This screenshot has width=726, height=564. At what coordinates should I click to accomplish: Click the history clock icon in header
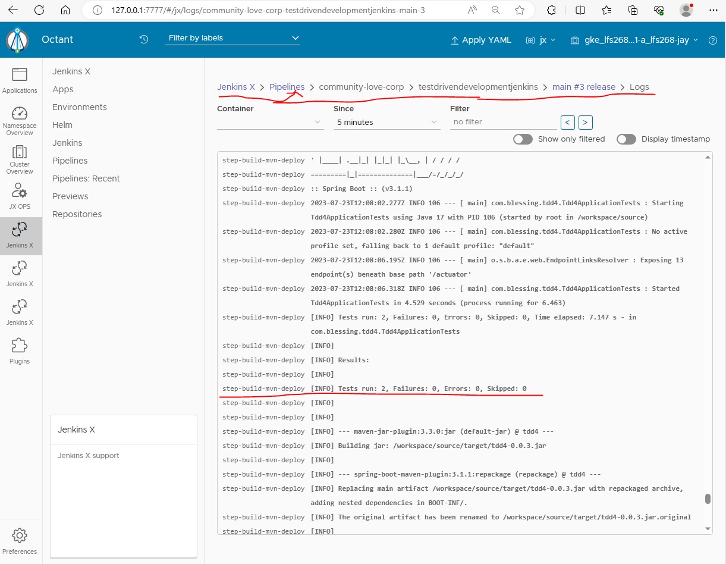click(x=144, y=40)
